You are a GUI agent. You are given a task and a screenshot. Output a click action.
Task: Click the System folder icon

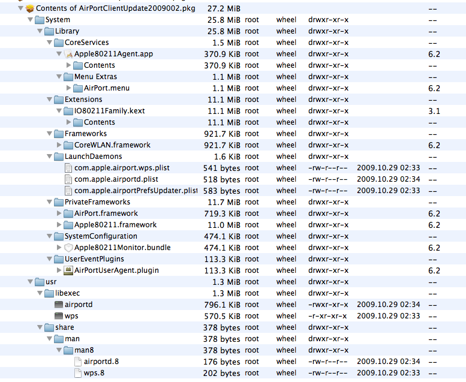(39, 20)
